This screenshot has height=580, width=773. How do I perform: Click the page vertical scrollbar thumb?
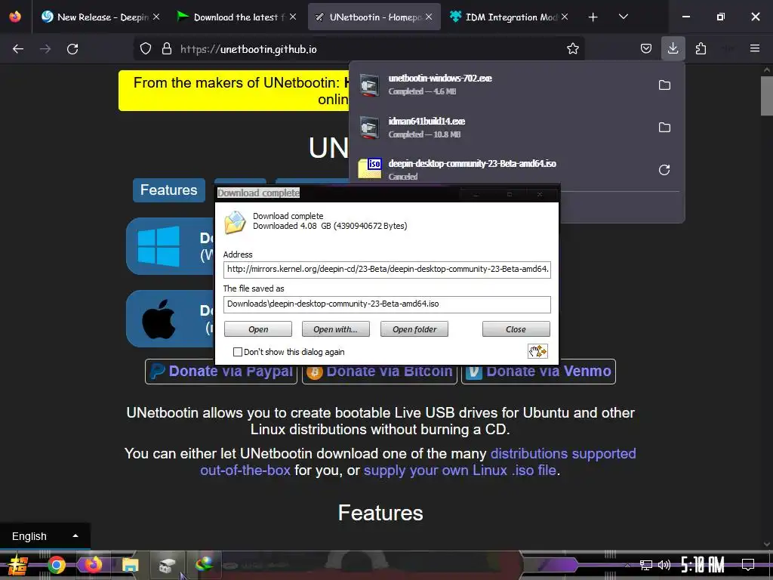point(767,96)
